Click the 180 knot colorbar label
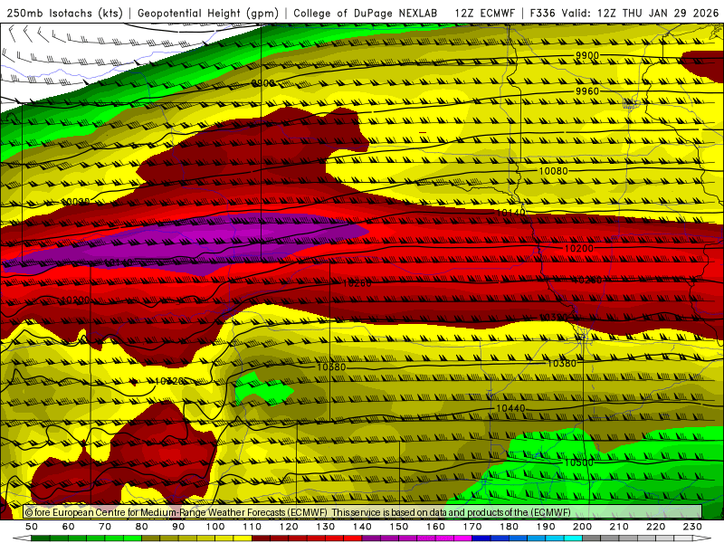Viewport: 724px width, 543px height. coord(509,527)
